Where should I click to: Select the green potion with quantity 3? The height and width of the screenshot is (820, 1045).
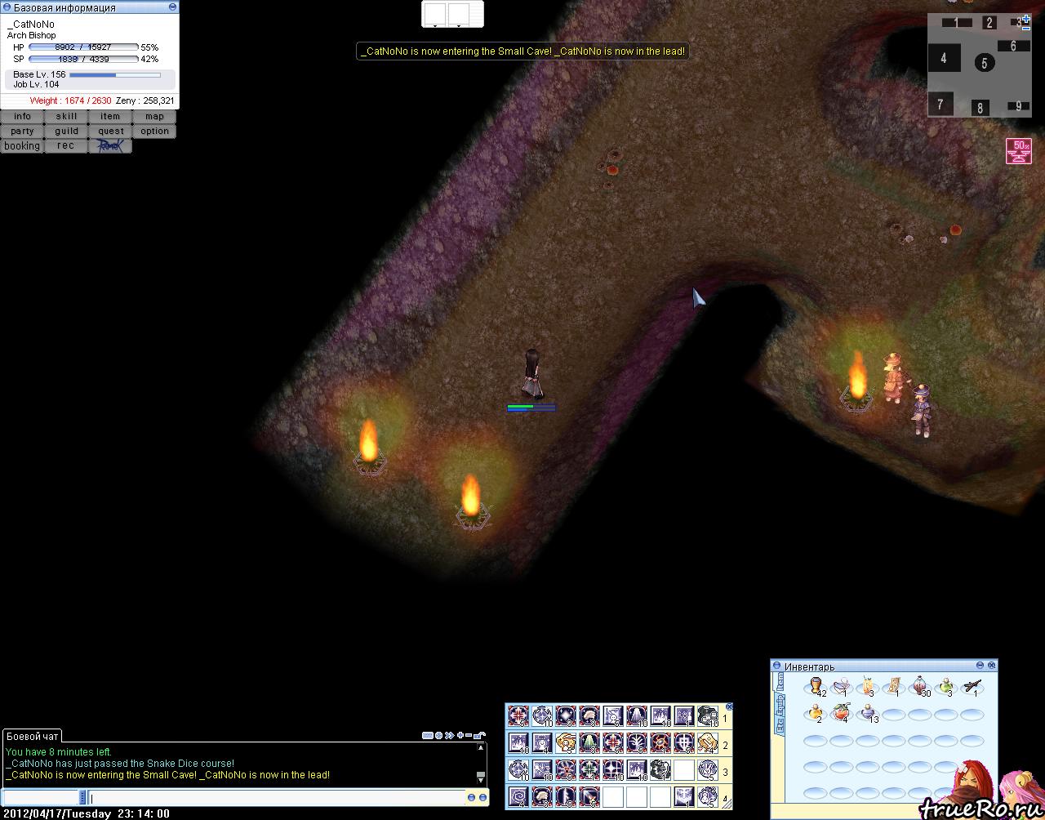(946, 687)
